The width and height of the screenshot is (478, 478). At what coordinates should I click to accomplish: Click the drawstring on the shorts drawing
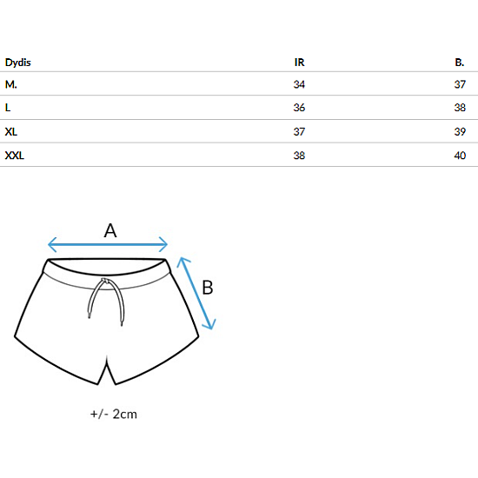point(106,302)
